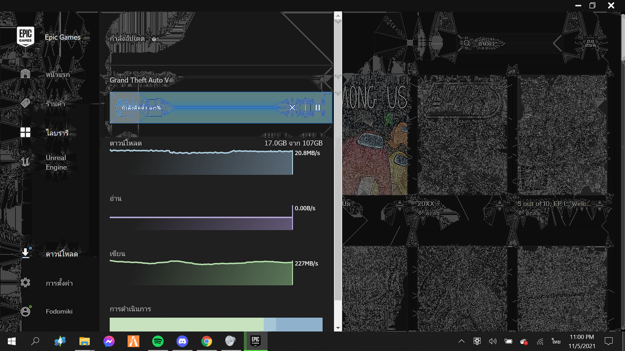
Task: Click the 17.0GB จาก 107GB size text
Action: click(293, 143)
